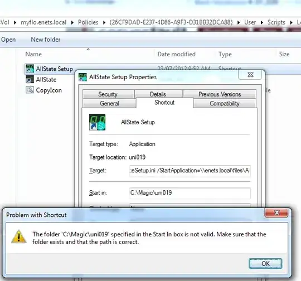Sort files by Size column
This screenshot has width=301, height=281.
[284, 54]
